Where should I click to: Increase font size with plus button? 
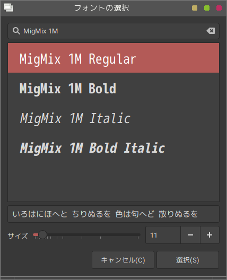(209, 235)
